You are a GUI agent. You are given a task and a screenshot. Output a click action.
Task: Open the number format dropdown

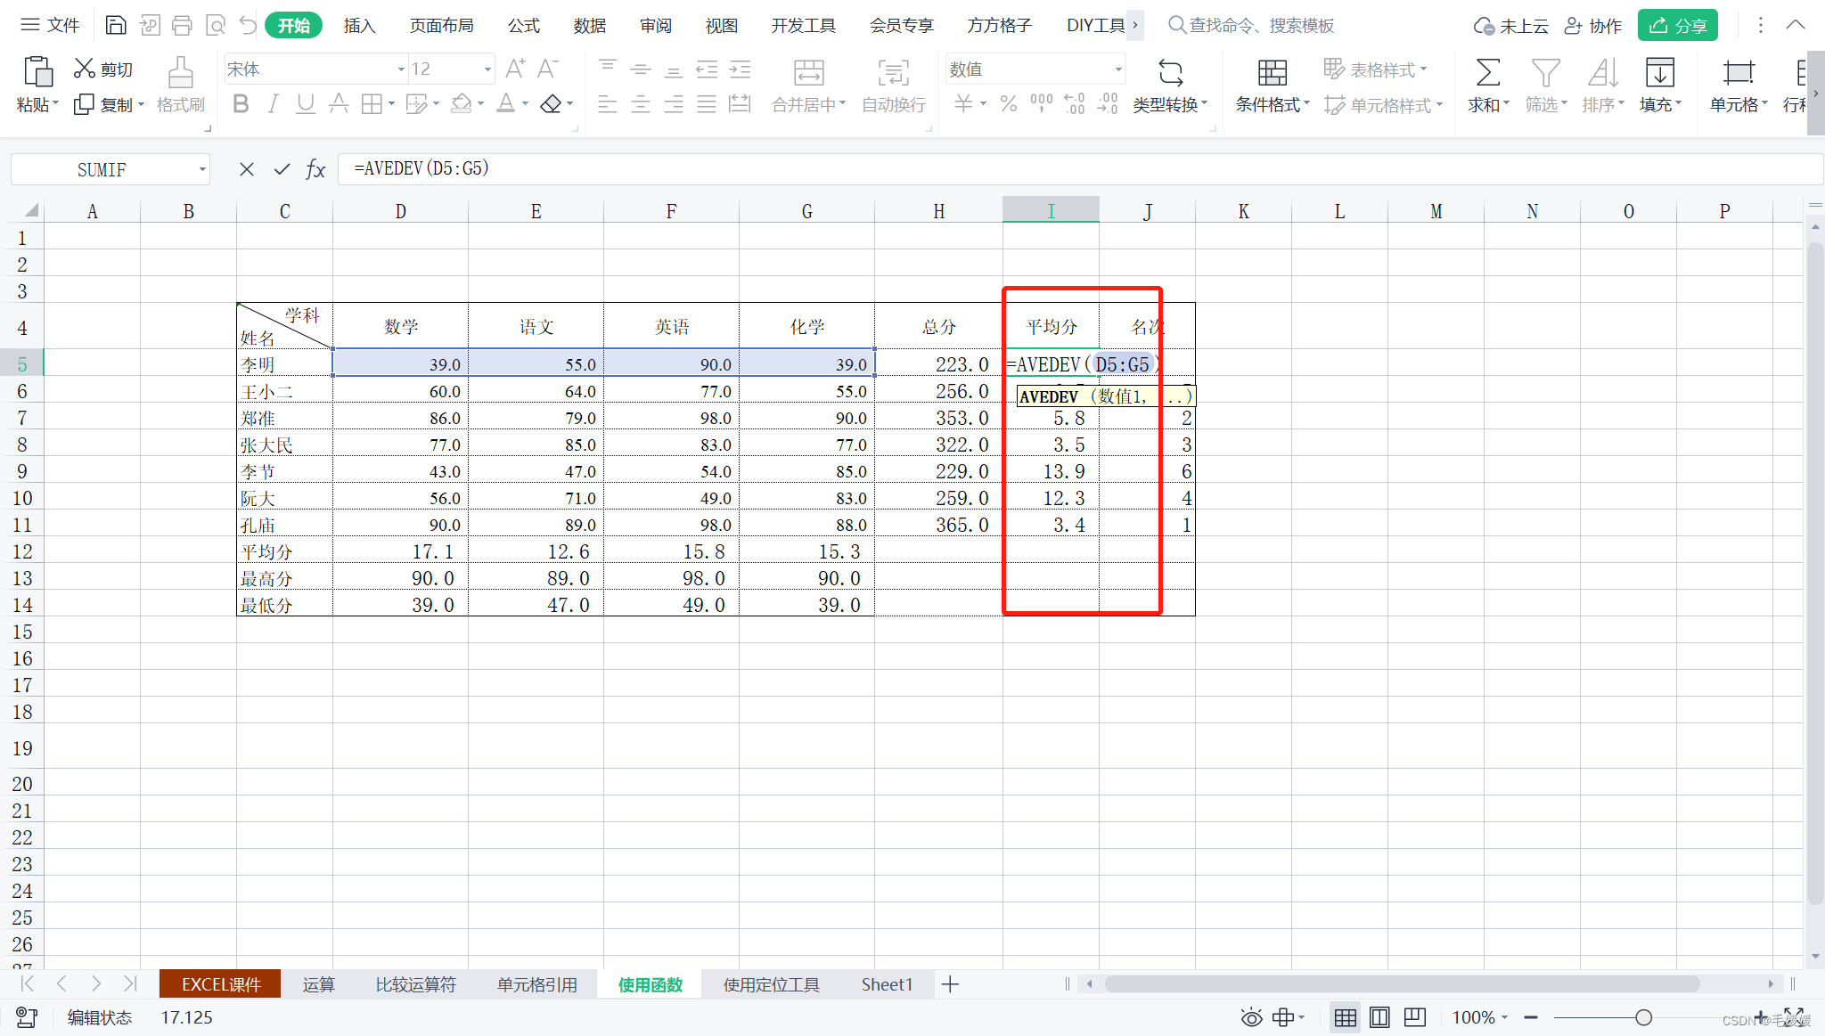pos(1118,69)
